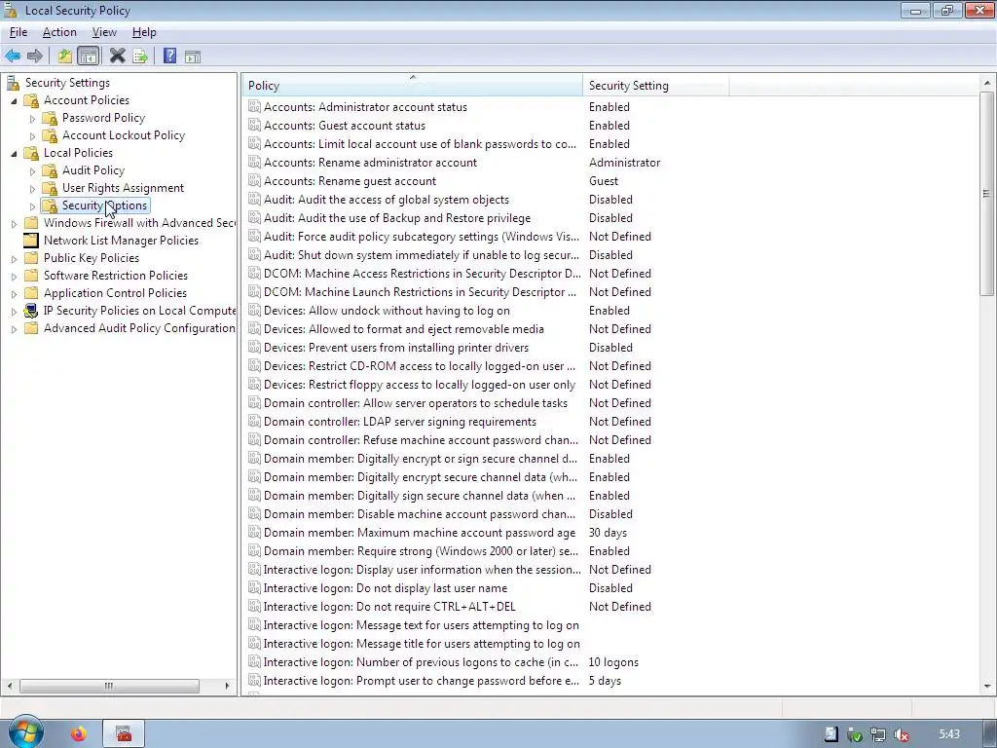Select Domain controller: LDAP server signing requirements
The image size is (997, 748).
400,421
